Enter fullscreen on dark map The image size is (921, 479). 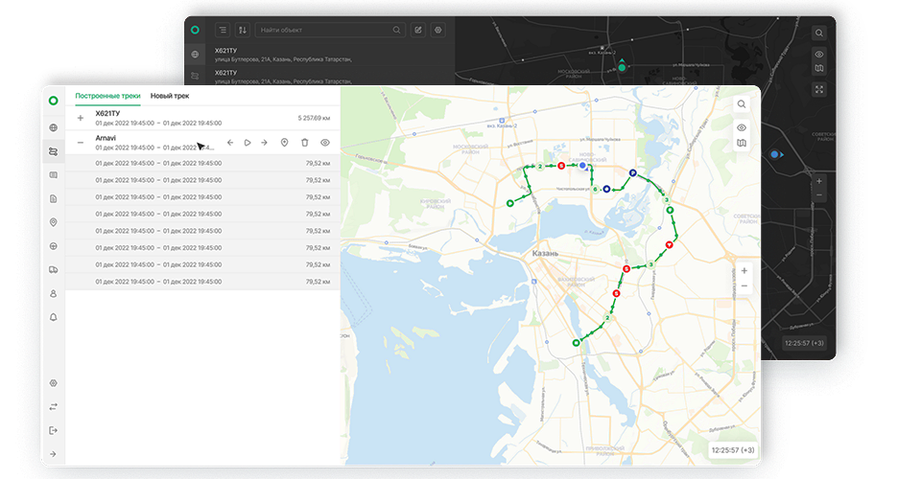pos(818,89)
